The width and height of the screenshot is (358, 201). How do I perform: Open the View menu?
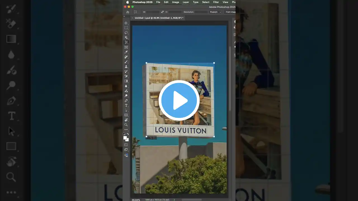tap(225, 2)
